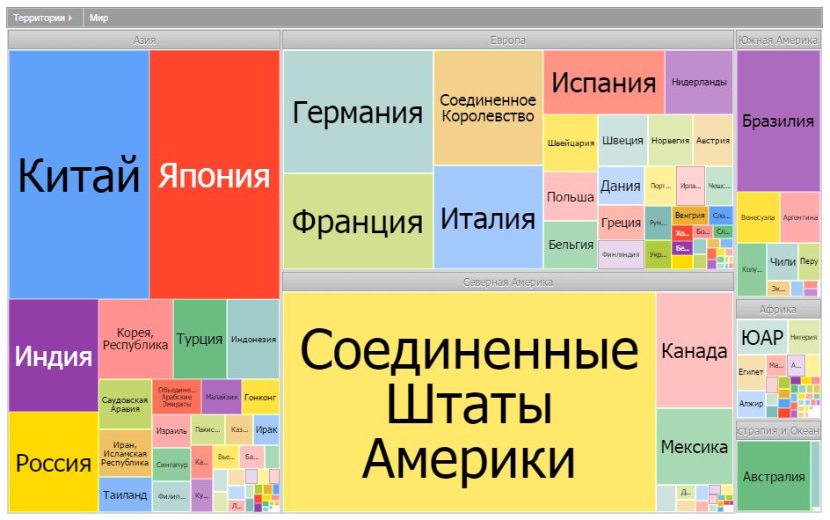Select the Италия tile
Viewport: 830px width, 520px height.
click(x=488, y=217)
